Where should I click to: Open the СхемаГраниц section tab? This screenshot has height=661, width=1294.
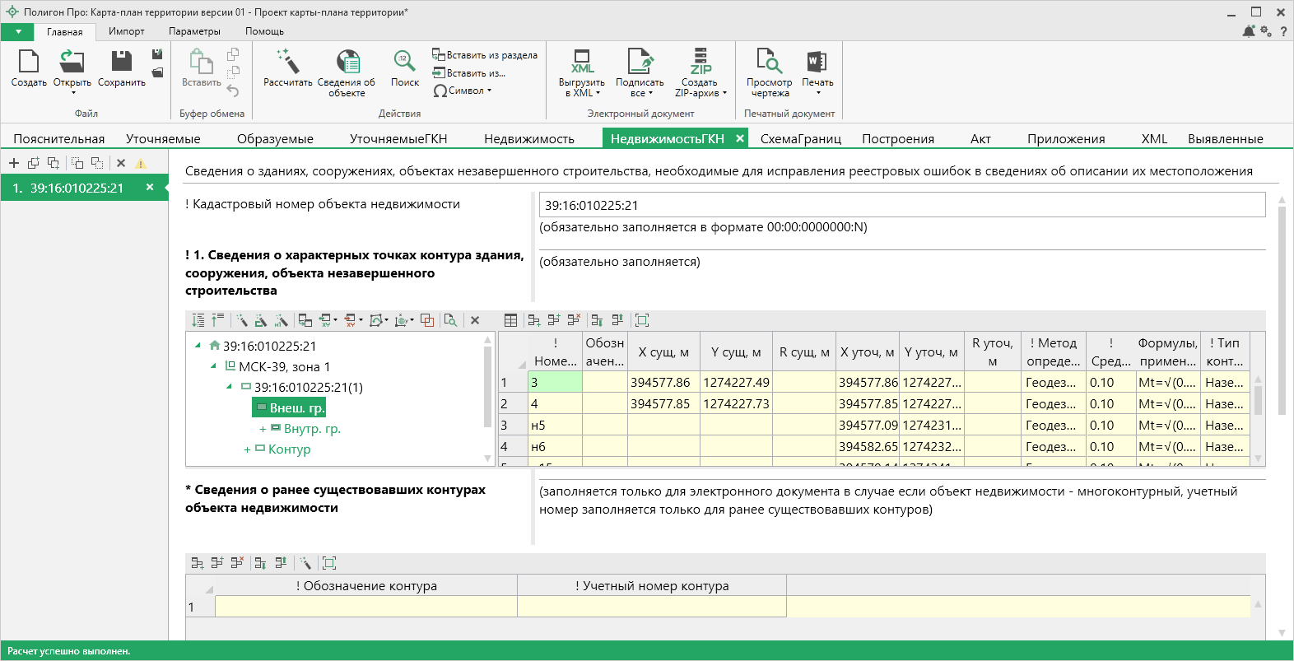(x=800, y=138)
